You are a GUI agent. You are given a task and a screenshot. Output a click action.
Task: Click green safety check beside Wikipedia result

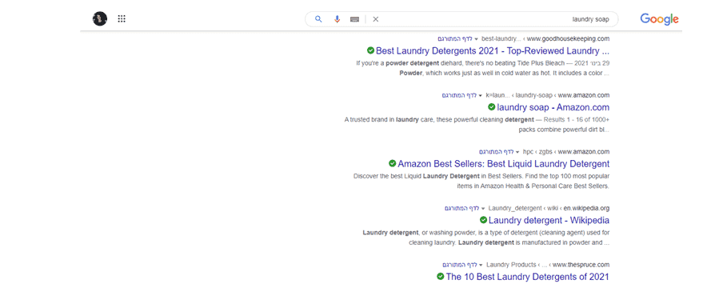[483, 220]
